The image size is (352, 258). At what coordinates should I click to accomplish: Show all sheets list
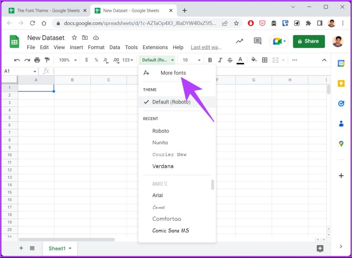click(x=32, y=248)
